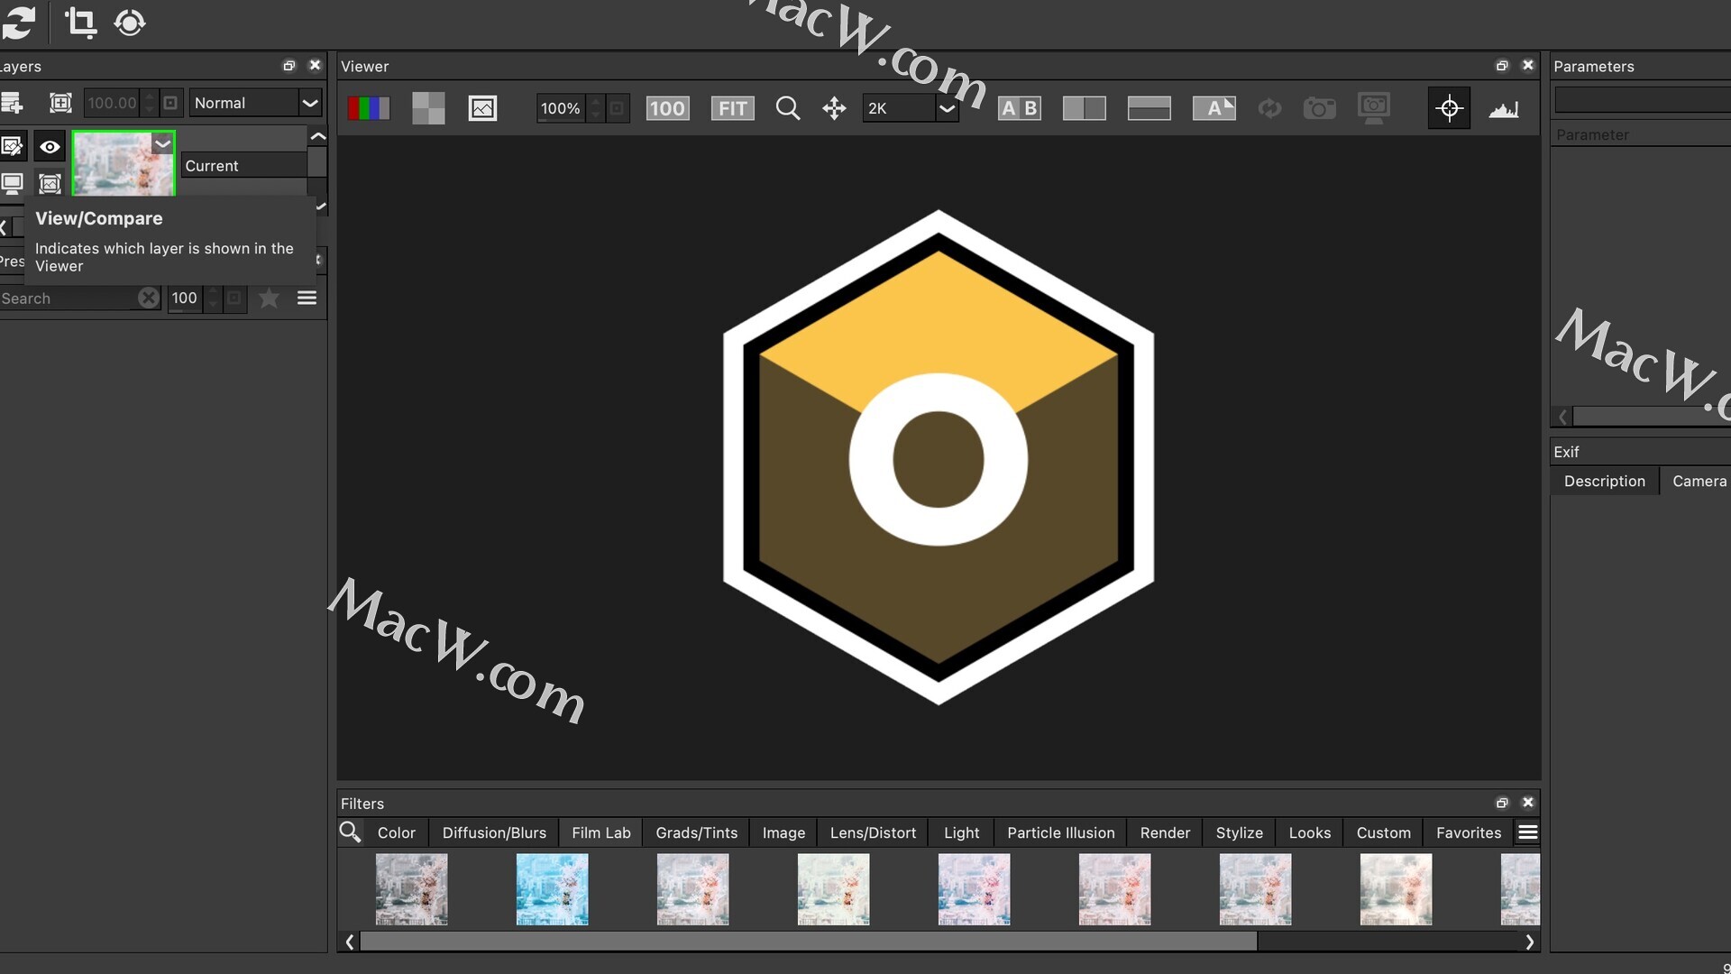Click the camera snapshot icon
1731x974 pixels.
[x=1319, y=108]
